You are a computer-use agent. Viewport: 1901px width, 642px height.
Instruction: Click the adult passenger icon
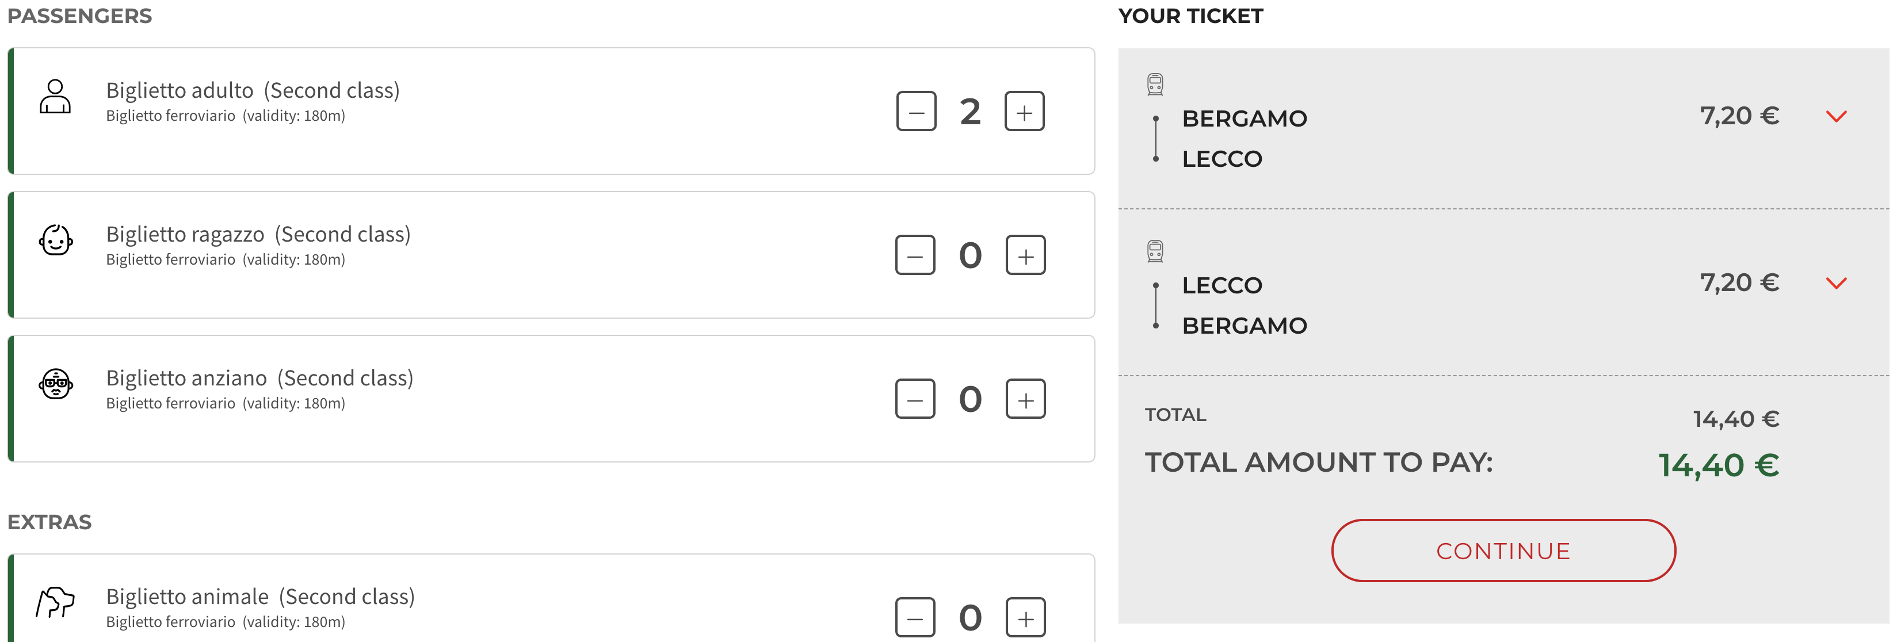pos(55,97)
